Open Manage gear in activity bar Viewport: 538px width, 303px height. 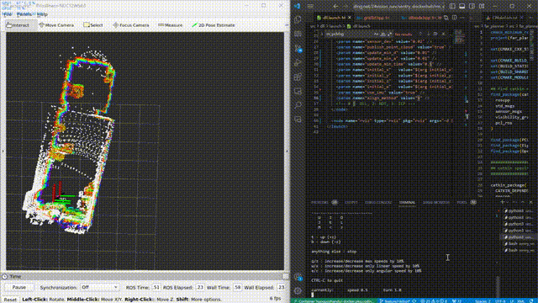click(x=298, y=291)
